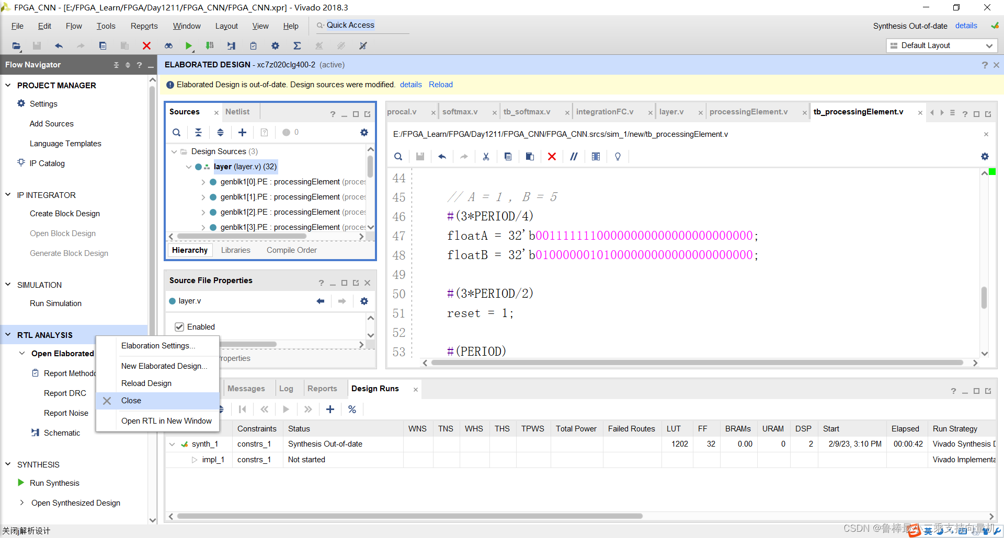Viewport: 1004px width, 538px height.
Task: Click Sources panel horizontal scrollbar
Action: [x=241, y=237]
